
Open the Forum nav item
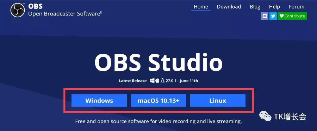coord(297,7)
